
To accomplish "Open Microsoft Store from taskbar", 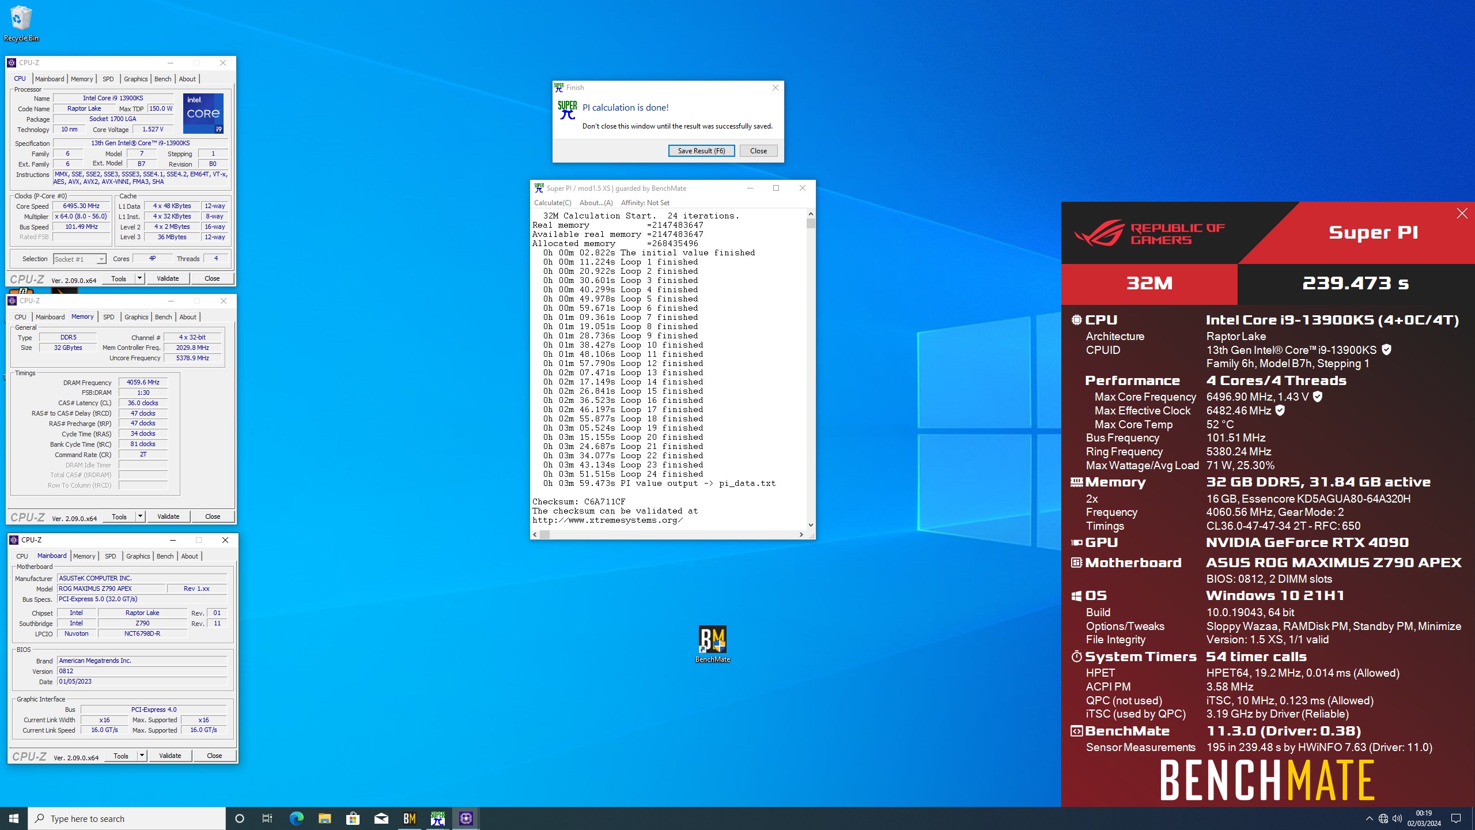I will coord(353,818).
